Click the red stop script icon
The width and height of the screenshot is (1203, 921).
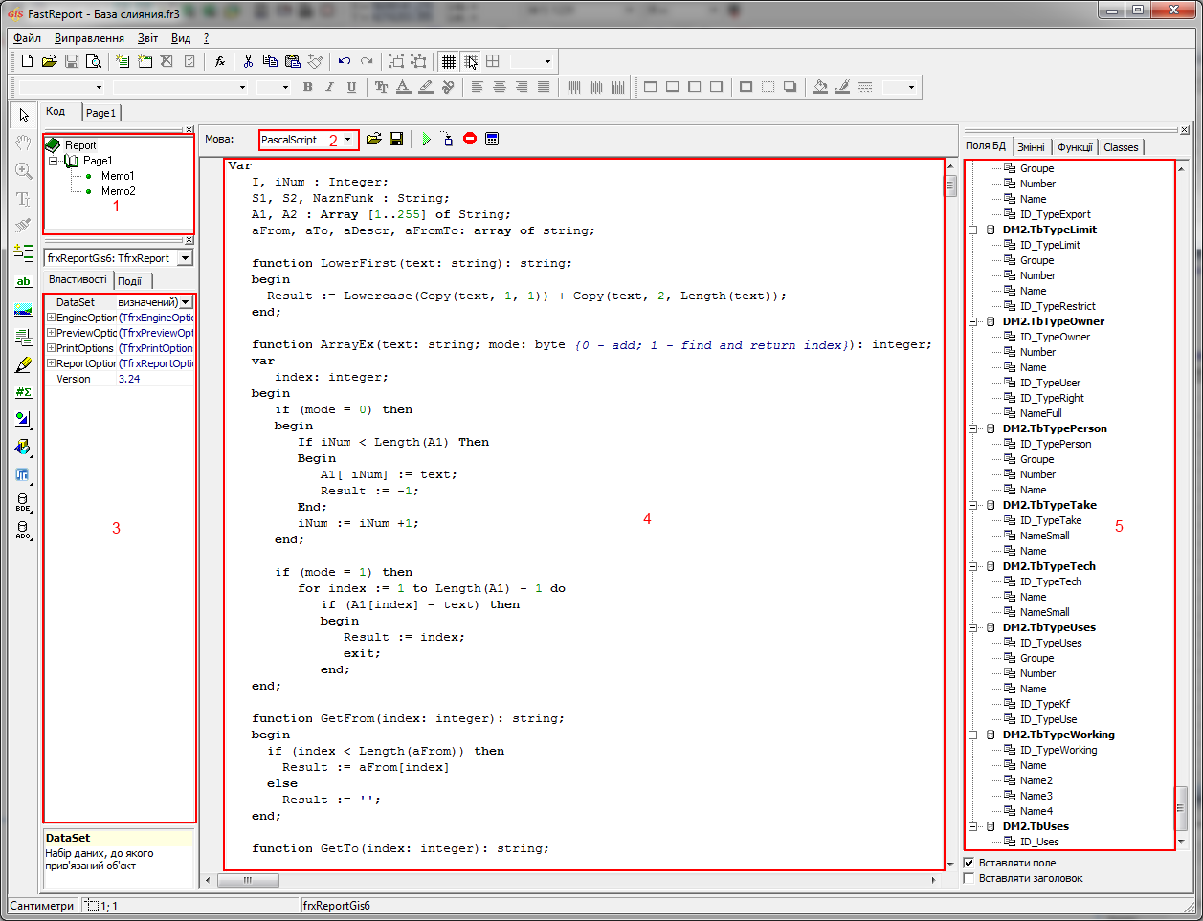[470, 139]
